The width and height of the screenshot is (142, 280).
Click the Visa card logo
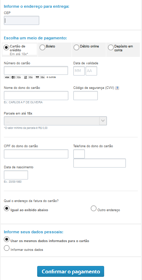coord(7,77)
